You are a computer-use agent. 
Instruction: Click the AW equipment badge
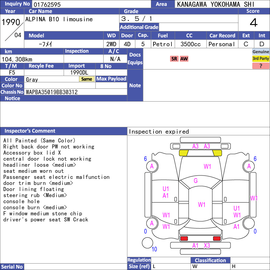coord(184,59)
